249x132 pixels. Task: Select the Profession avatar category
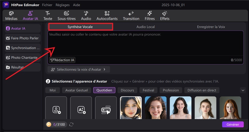[x=171, y=90]
